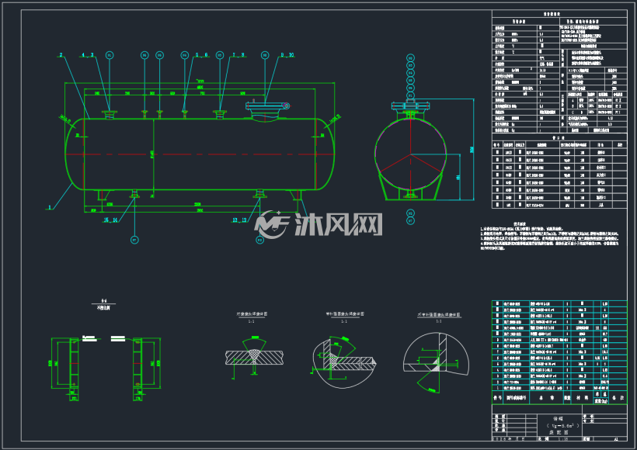Image resolution: width=637 pixels, height=450 pixels.
Task: Click the "9 10" callout for the manhole
Action: 287,55
